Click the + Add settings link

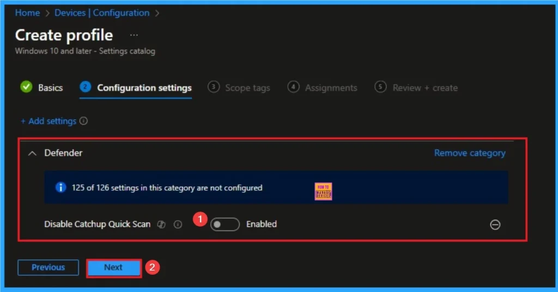click(48, 121)
